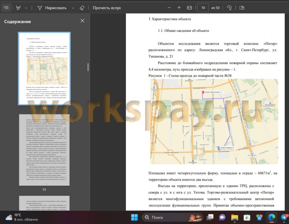Click the thumbnail panel scrollbar handle
This screenshot has height=224, width=289.
click(x=88, y=67)
